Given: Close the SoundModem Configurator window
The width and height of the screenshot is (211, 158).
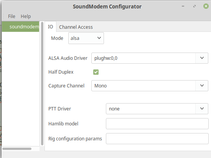Looking at the screenshot, I should (x=206, y=6).
